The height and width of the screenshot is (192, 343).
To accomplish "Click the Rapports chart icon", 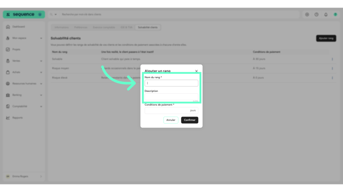I will click(8, 118).
